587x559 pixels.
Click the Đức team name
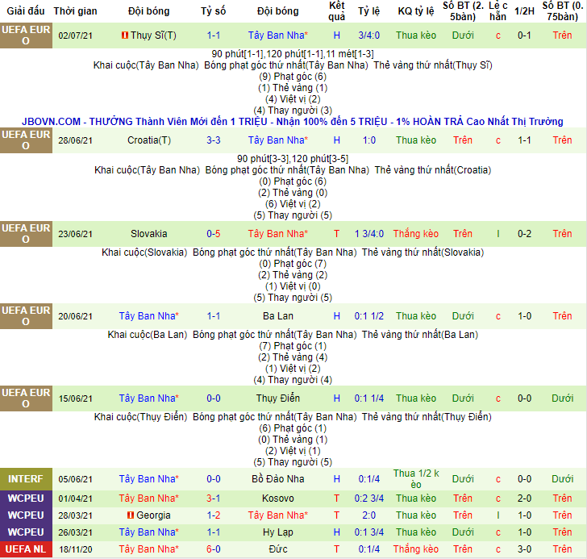[277, 549]
